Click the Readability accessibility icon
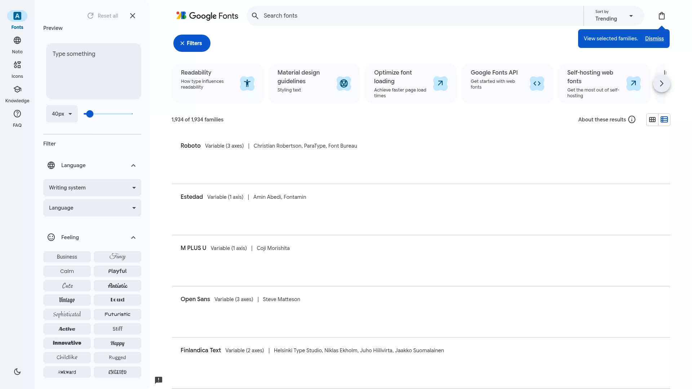This screenshot has width=692, height=389. tap(247, 84)
